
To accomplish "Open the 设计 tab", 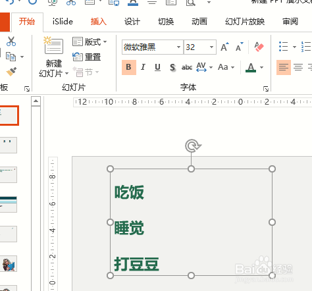I will tap(132, 22).
